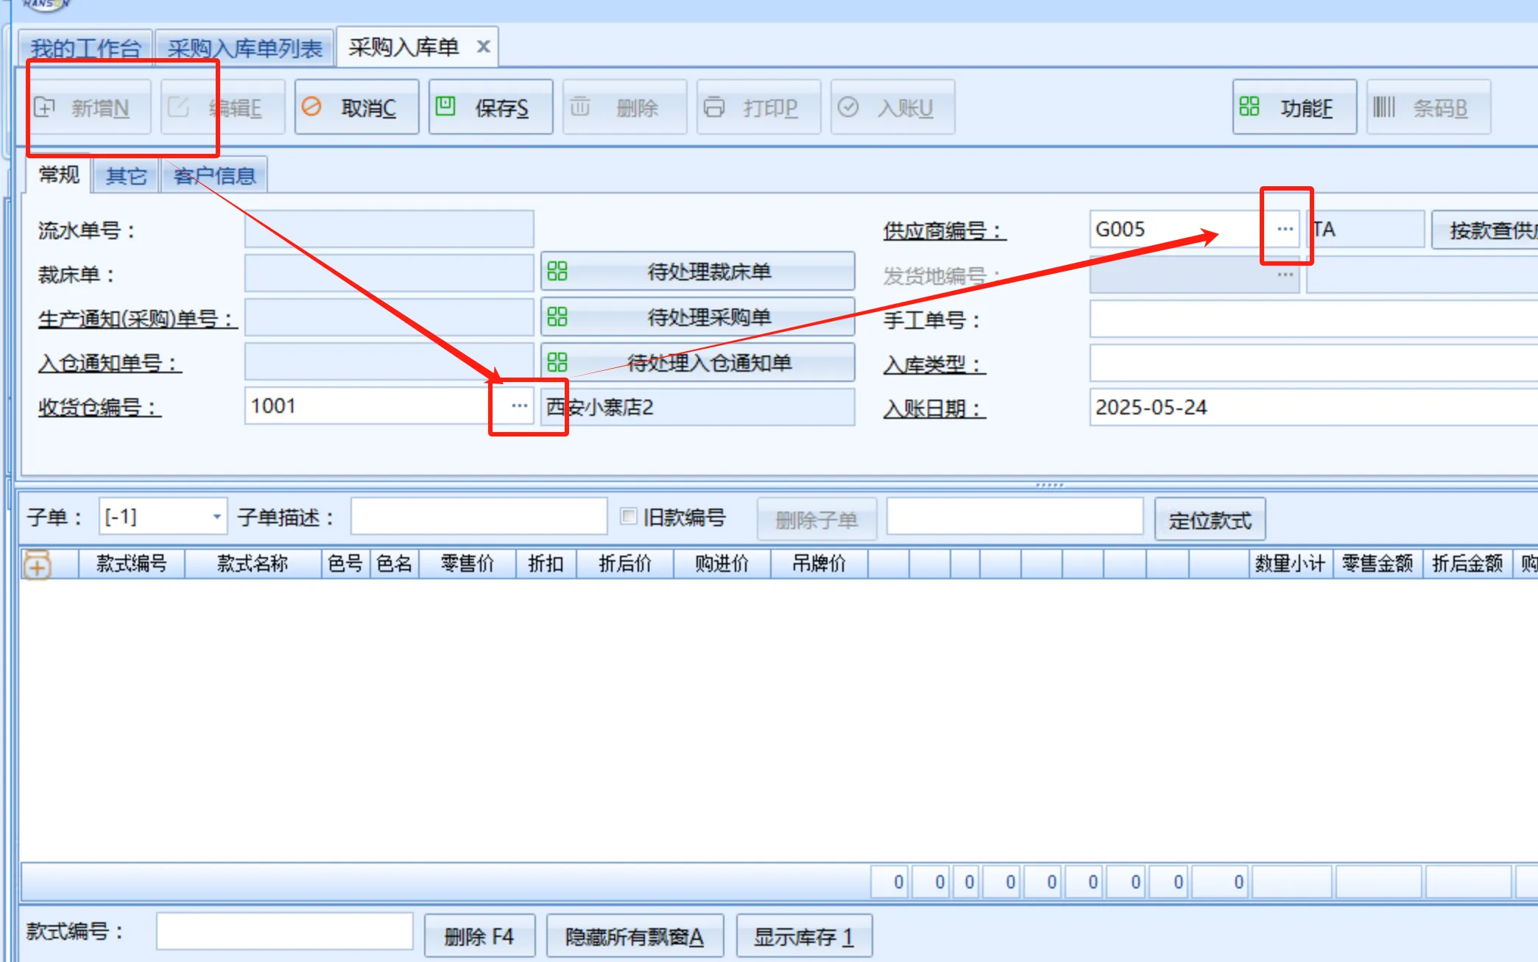Toggle the 旧款编号 checkbox

[x=628, y=516]
